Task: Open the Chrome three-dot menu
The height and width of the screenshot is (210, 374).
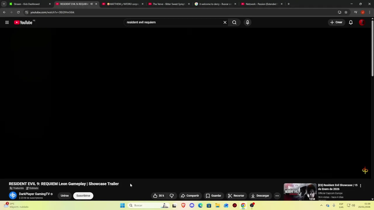Action: pos(370,12)
